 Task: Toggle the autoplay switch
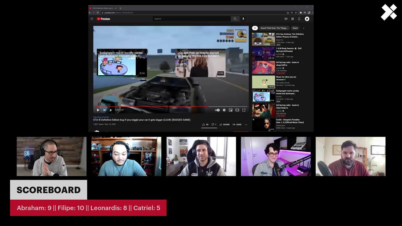coord(217,110)
